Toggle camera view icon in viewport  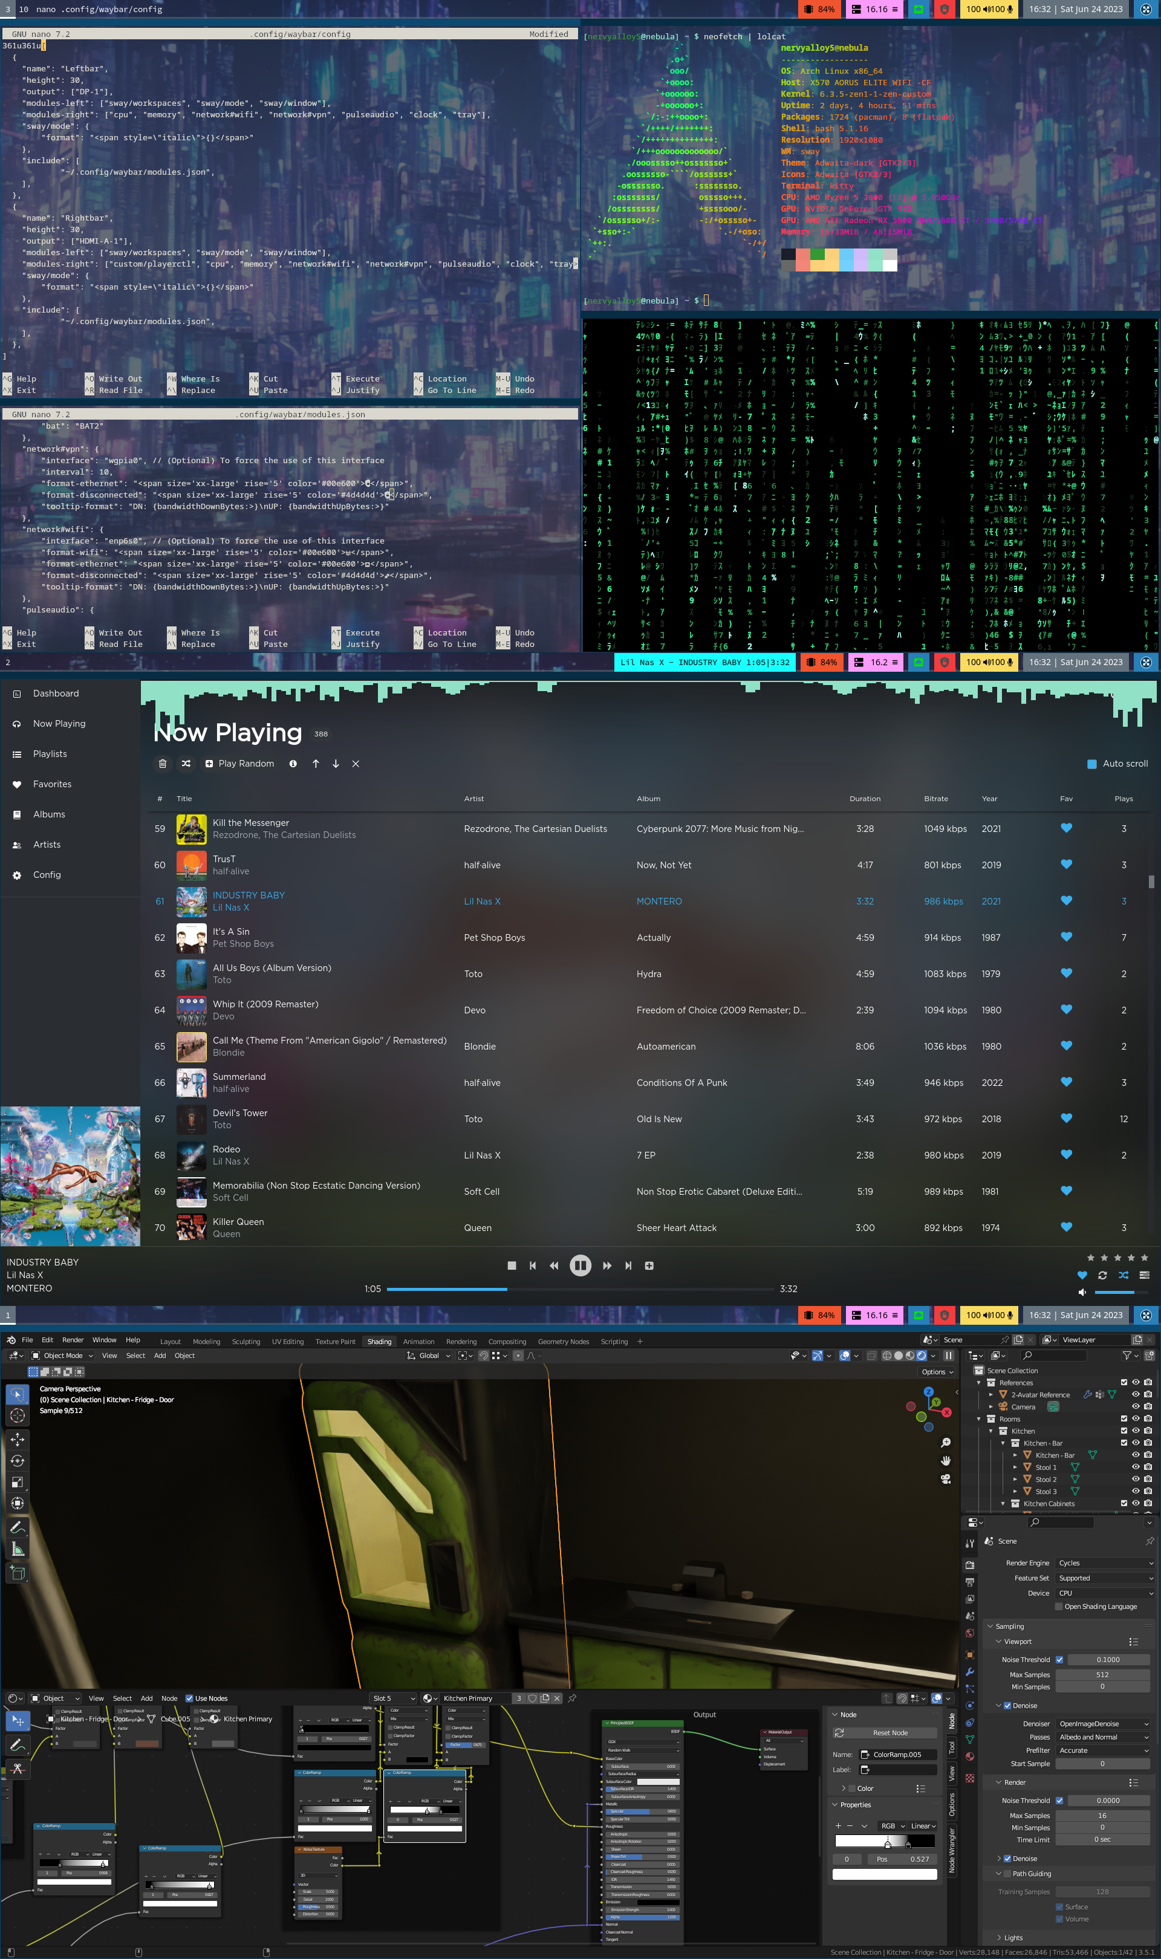click(x=945, y=1478)
